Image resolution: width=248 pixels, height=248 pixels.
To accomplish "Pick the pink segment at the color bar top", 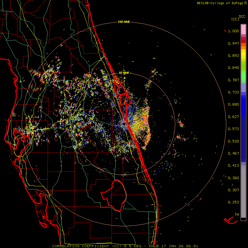I will pos(243,29).
